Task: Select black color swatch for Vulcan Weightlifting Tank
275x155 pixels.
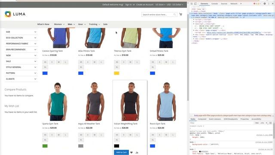Action: pyautogui.click(x=116, y=146)
